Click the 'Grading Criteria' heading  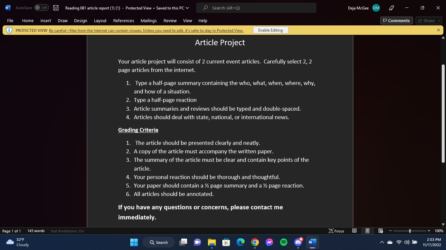(138, 130)
